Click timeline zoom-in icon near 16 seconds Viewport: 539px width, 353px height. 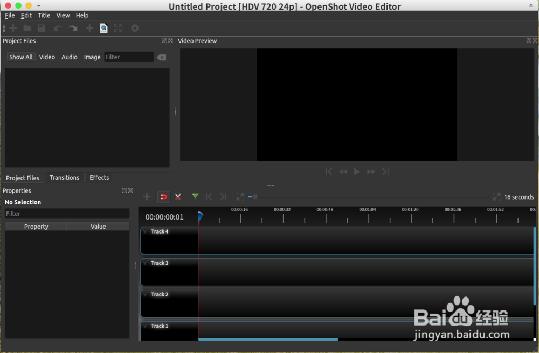pos(496,197)
